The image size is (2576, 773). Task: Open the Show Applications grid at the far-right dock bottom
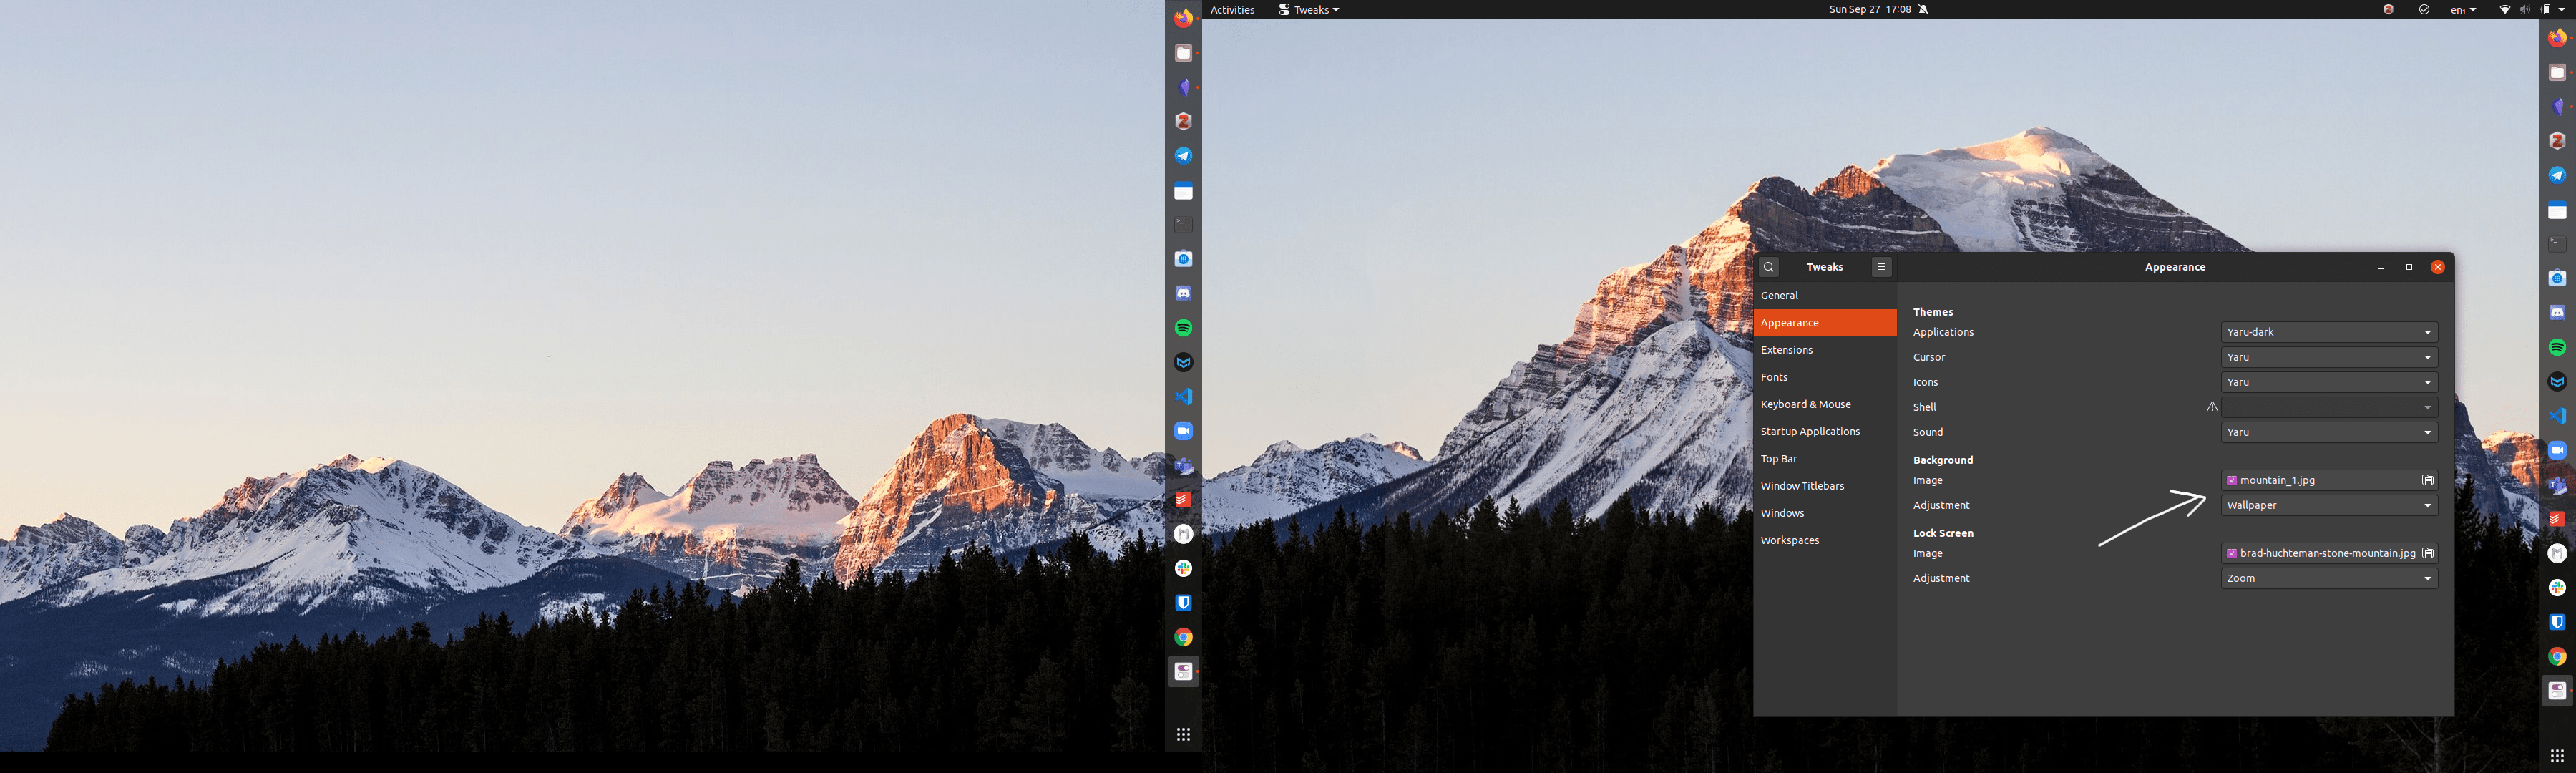[x=2557, y=755]
